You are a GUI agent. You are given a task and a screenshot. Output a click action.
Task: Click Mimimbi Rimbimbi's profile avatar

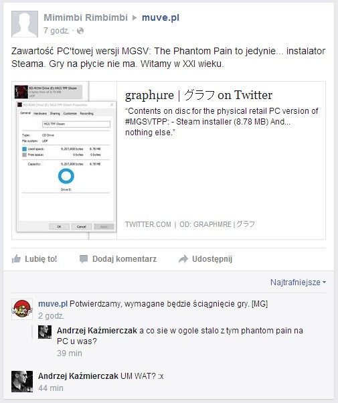(x=25, y=24)
